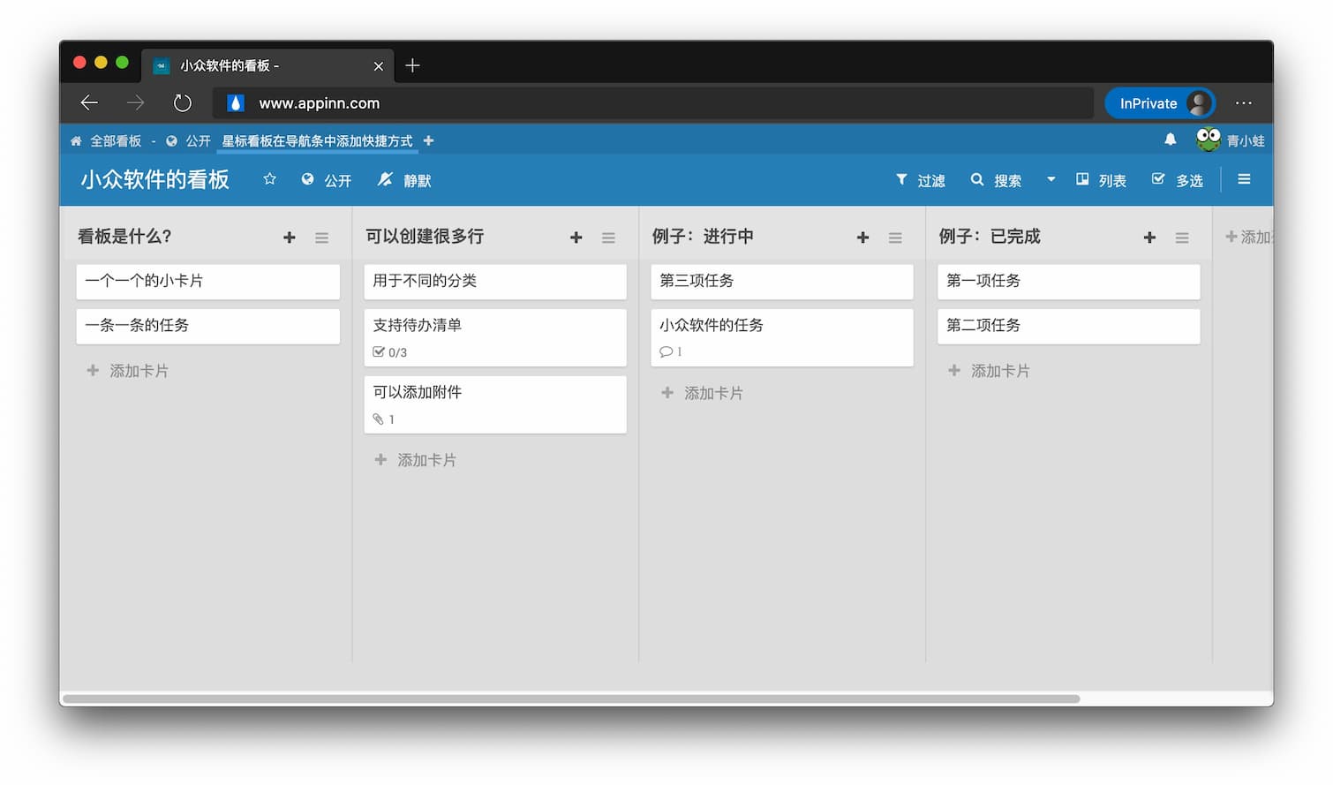Viewport: 1333px width, 785px height.
Task: Open the card 一条一条的任务
Action: (x=208, y=326)
